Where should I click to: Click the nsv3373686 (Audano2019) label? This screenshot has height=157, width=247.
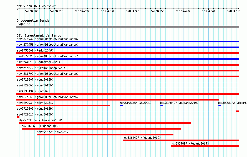click(41, 126)
